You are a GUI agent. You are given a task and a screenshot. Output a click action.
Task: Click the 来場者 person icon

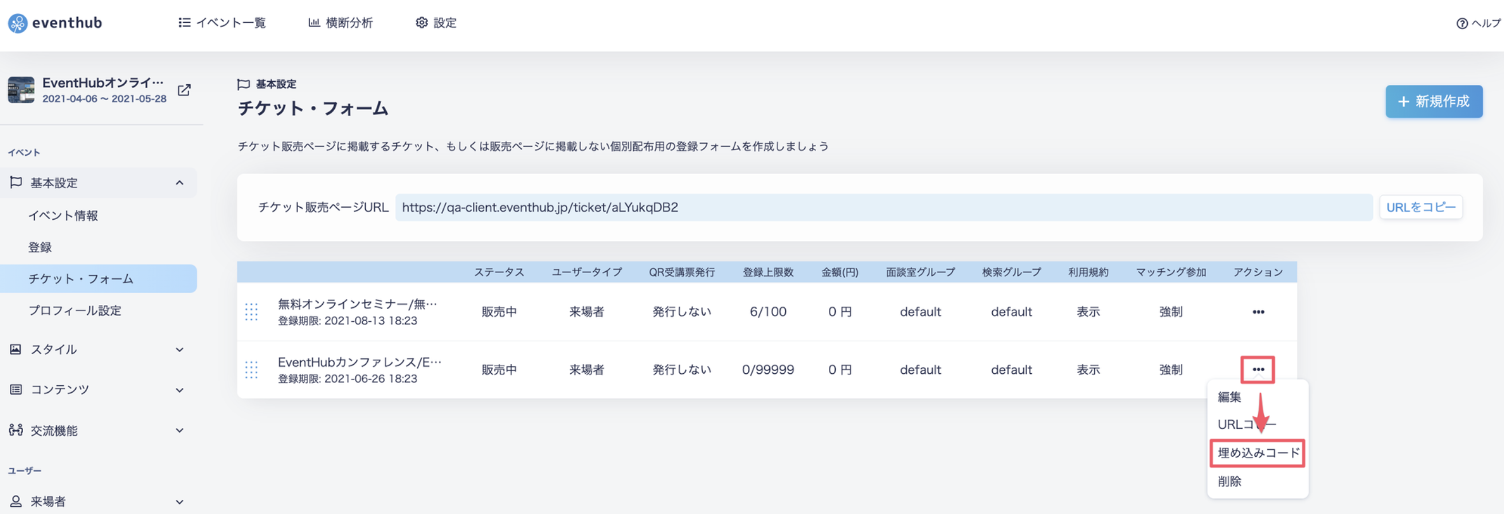(x=16, y=501)
